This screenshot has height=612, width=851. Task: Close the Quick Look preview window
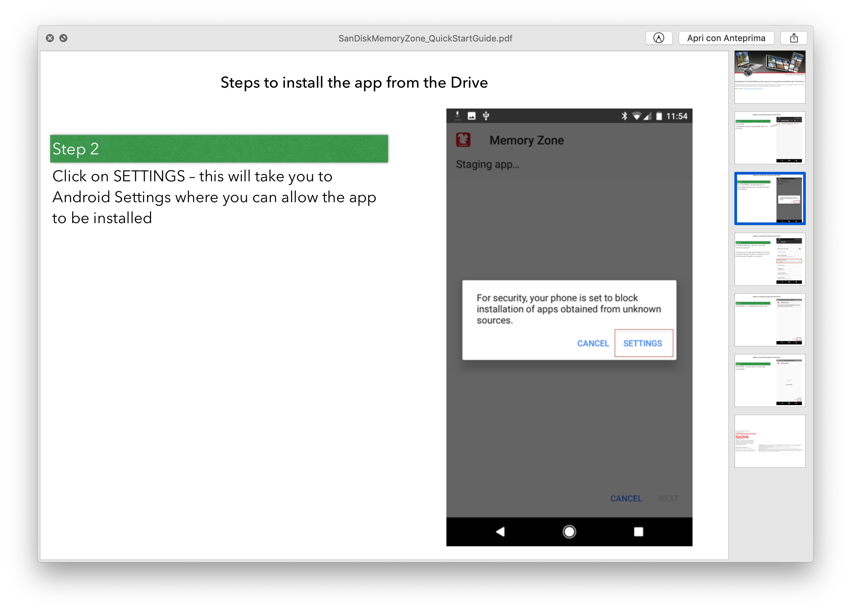50,38
